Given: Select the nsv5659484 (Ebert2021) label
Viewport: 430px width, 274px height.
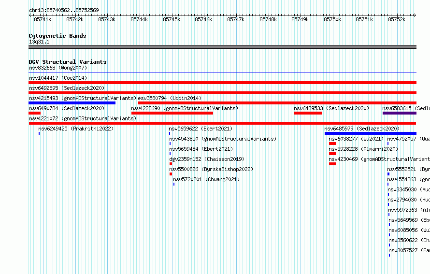Looking at the screenshot, I should pyautogui.click(x=201, y=149).
